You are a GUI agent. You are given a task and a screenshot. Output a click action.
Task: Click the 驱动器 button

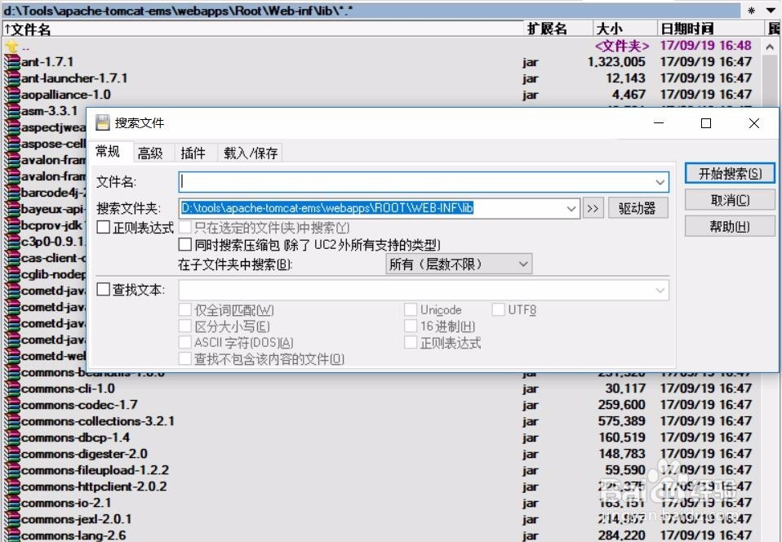pos(638,207)
